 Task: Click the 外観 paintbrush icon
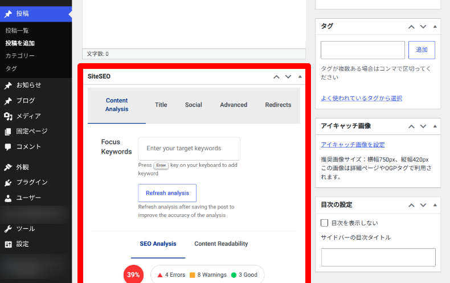[x=8, y=167]
